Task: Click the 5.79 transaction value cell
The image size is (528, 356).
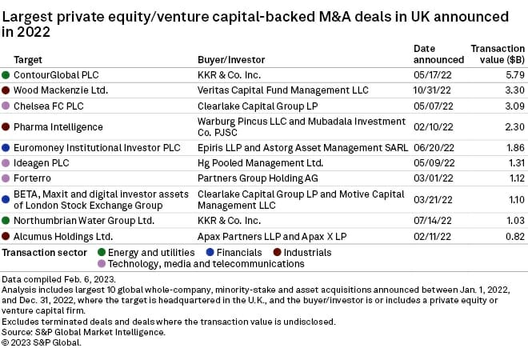Action: coord(514,74)
